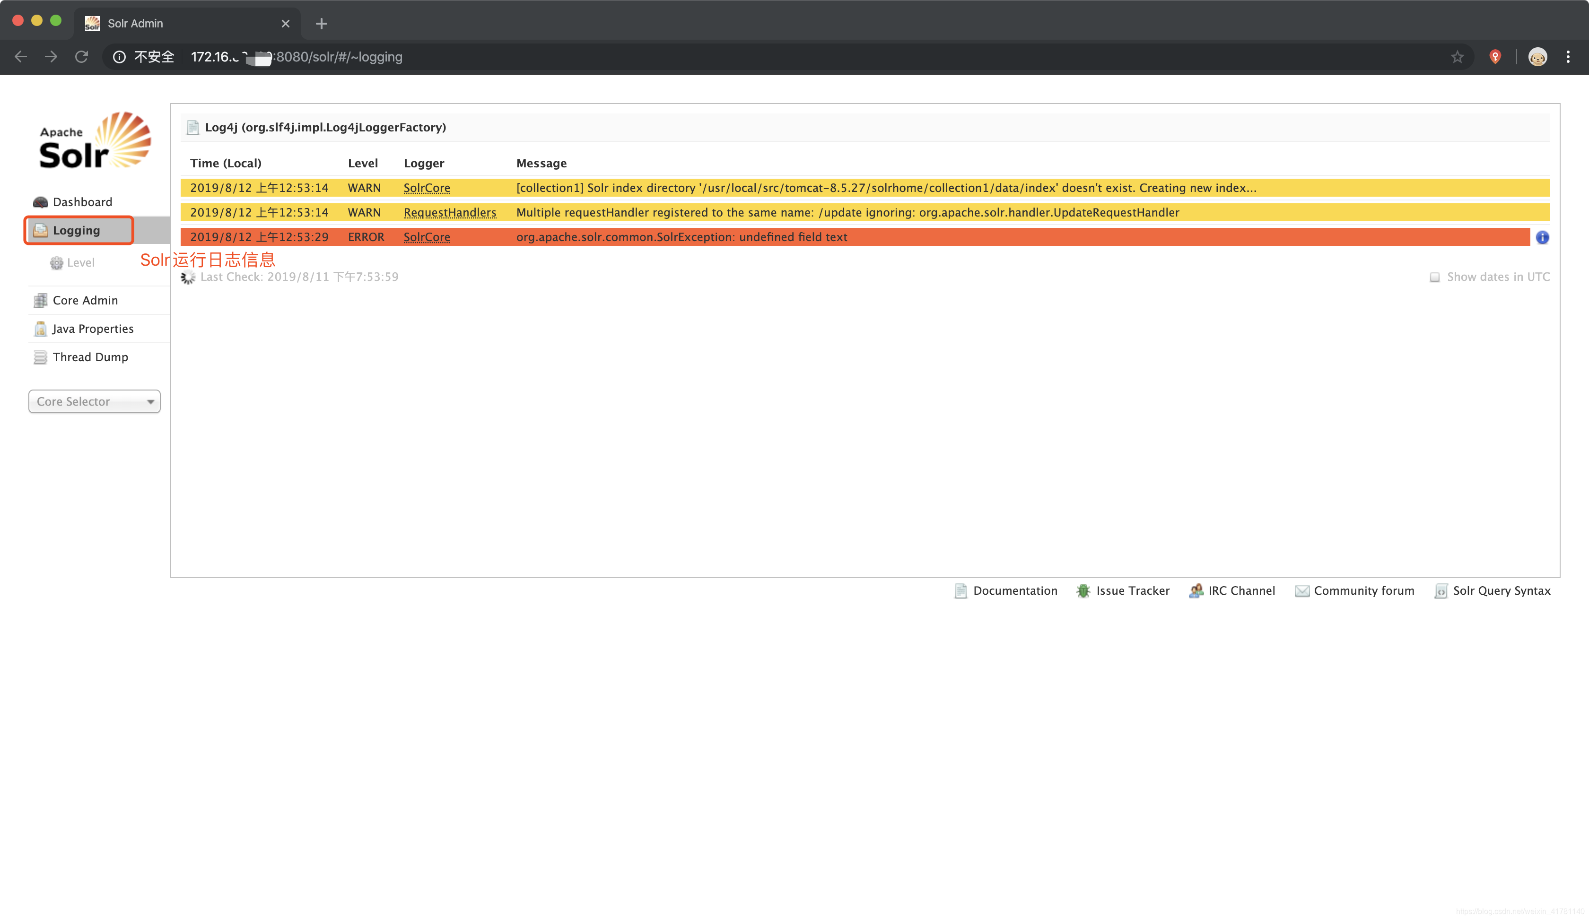The image size is (1589, 920).
Task: Open Java Properties page
Action: pos(93,328)
